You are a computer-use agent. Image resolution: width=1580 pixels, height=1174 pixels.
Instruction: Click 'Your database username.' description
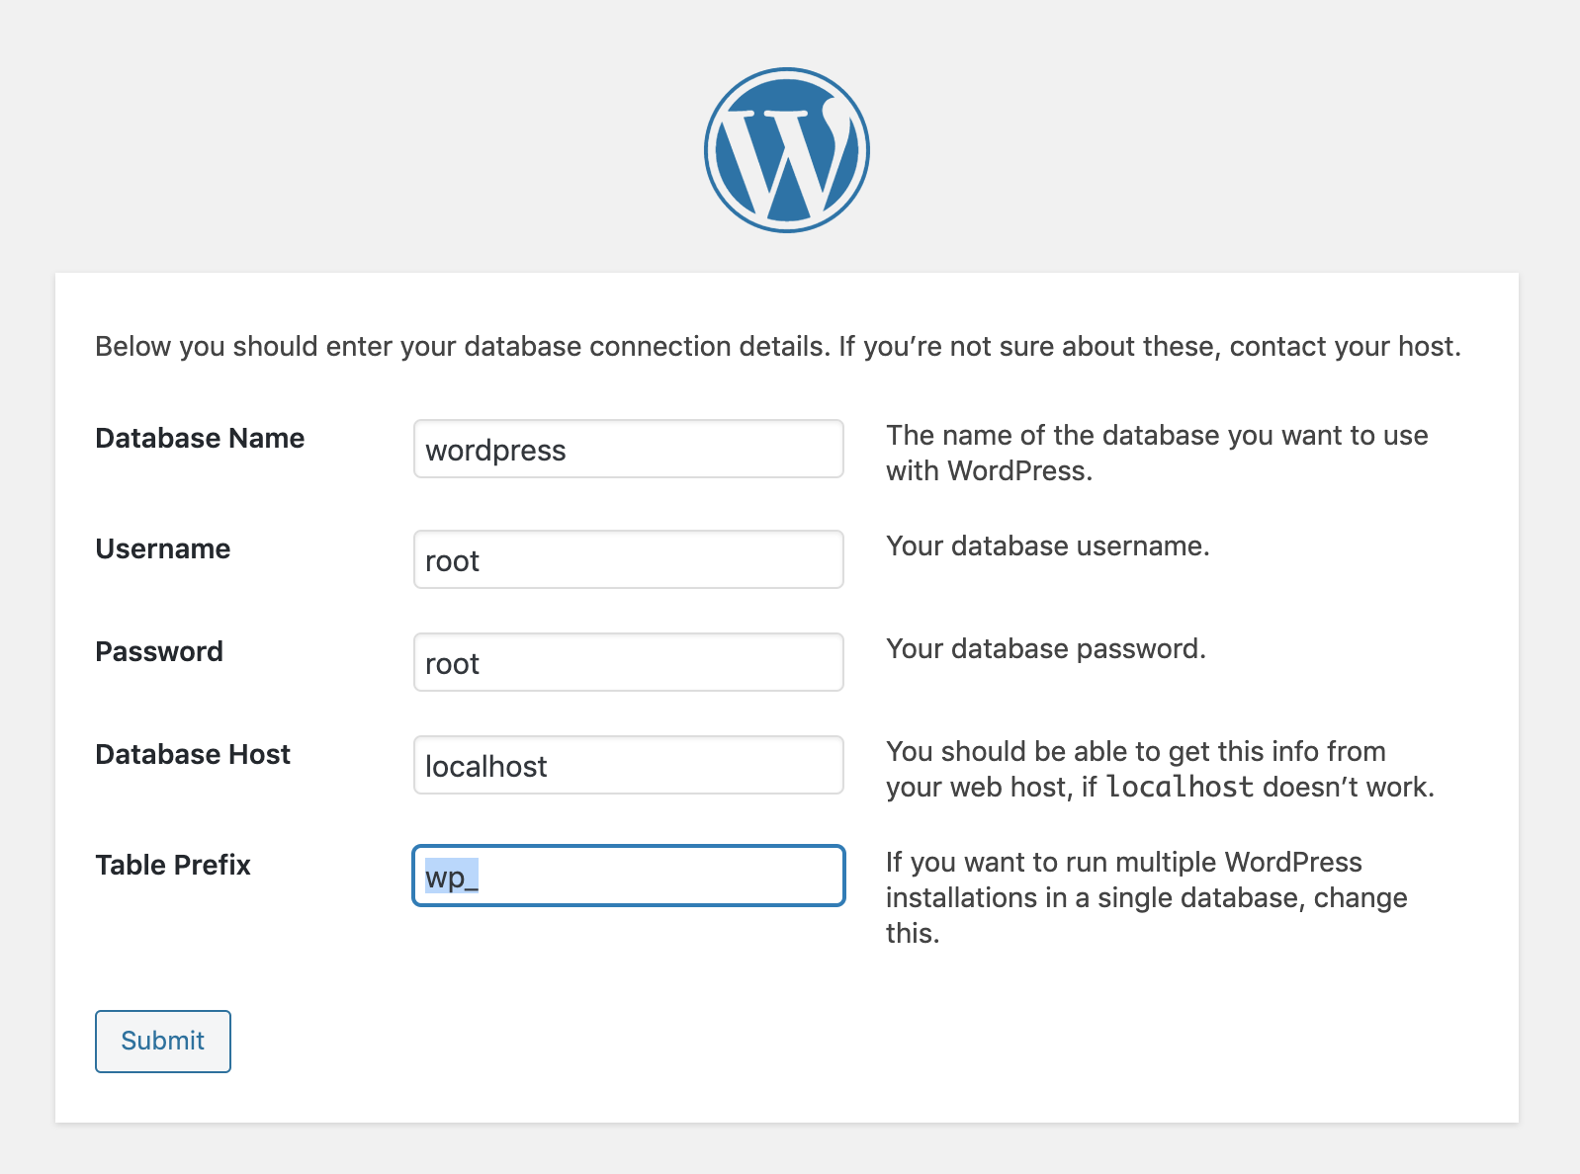(x=1048, y=545)
